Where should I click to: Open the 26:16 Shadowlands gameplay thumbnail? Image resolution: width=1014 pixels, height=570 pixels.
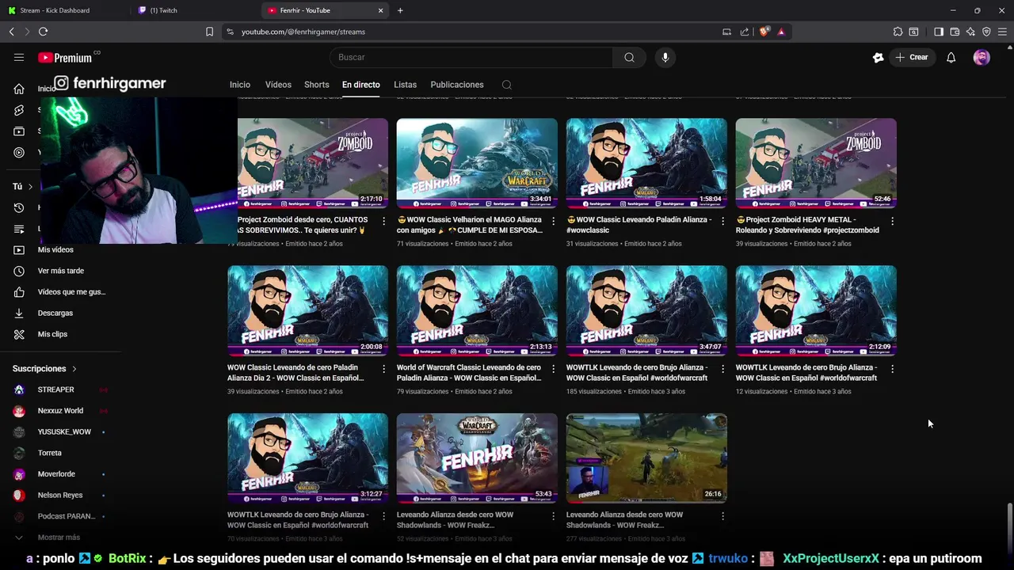tap(646, 458)
